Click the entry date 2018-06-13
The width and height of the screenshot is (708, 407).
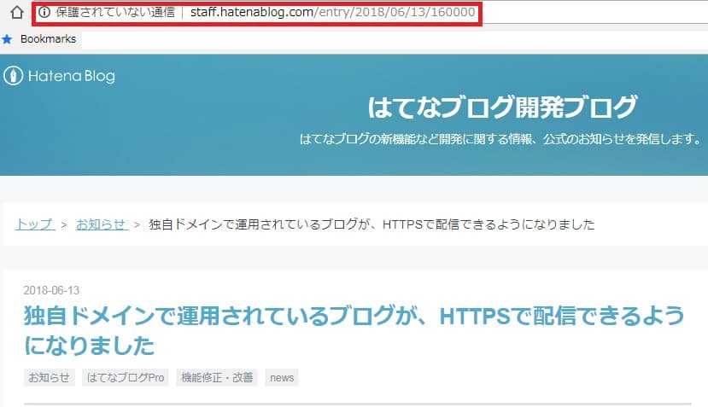click(51, 290)
